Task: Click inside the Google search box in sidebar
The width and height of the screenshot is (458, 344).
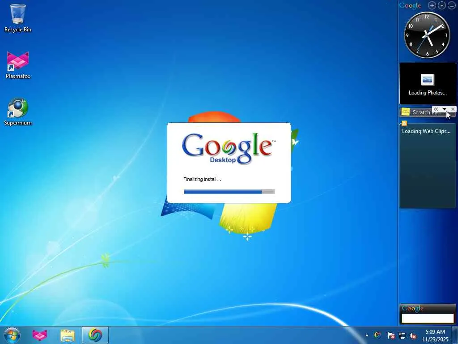Action: click(x=428, y=318)
